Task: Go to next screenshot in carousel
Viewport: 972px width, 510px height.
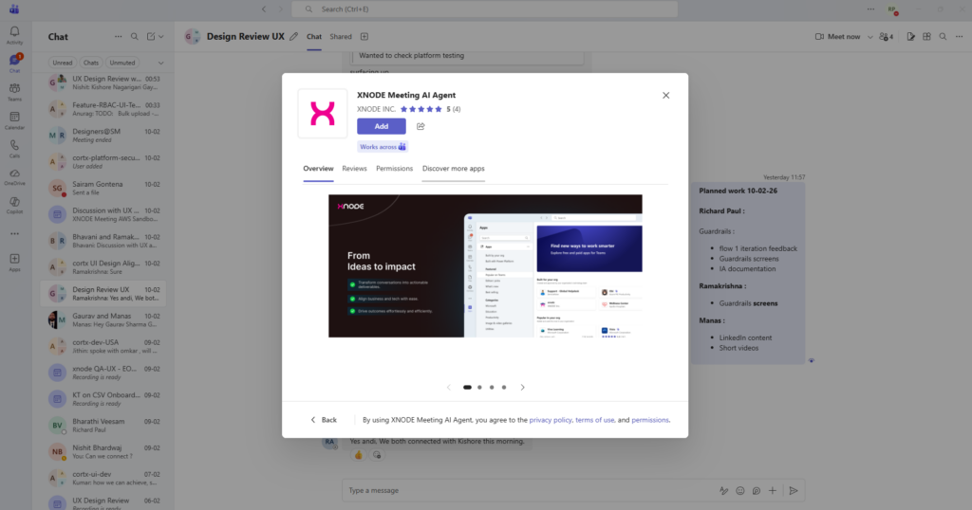Action: (522, 387)
